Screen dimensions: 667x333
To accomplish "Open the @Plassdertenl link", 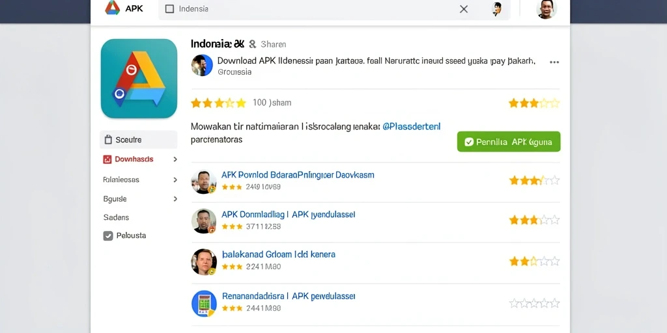I will (412, 127).
